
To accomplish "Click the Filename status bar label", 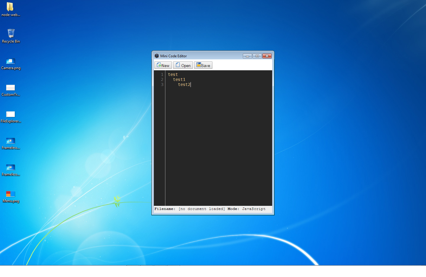I will 165,209.
